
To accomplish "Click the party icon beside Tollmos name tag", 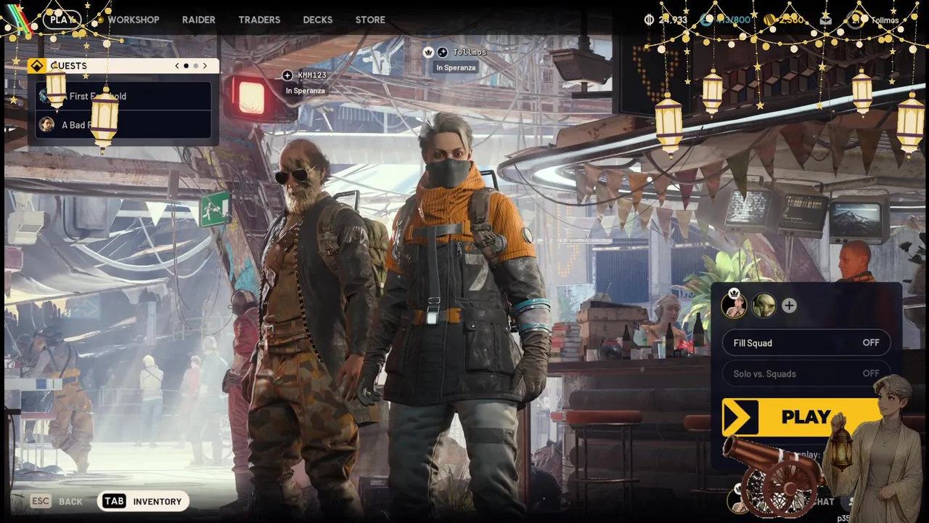I will (x=442, y=52).
